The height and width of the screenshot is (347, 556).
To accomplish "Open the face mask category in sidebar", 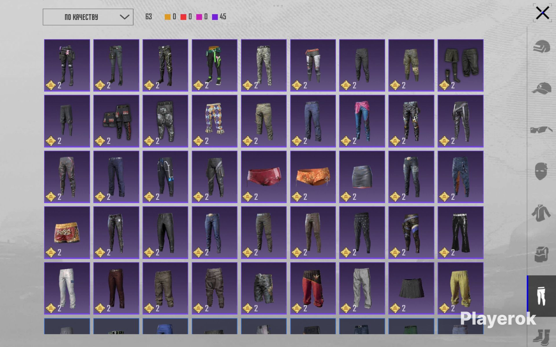I will 541,171.
